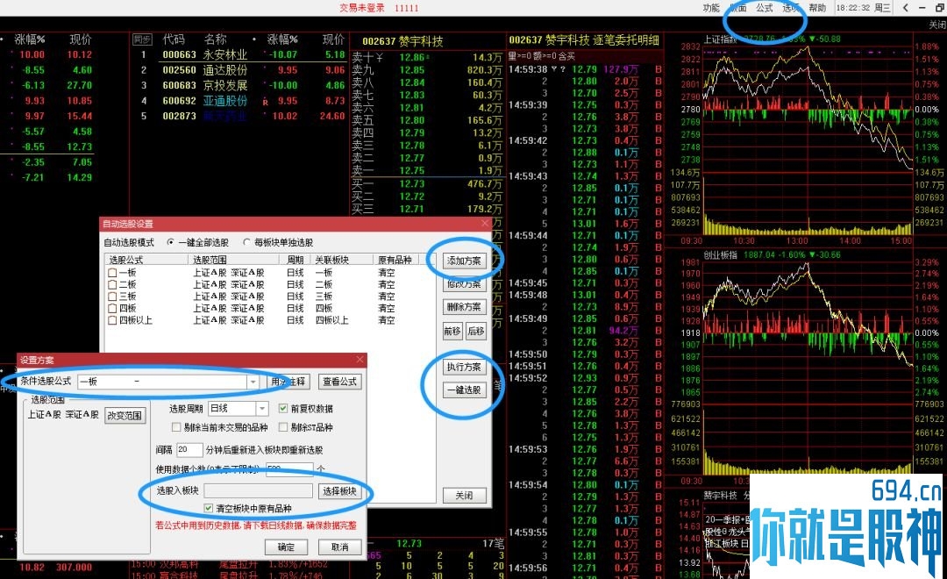
Task: Cancel with the 取消 button
Action: pos(340,547)
